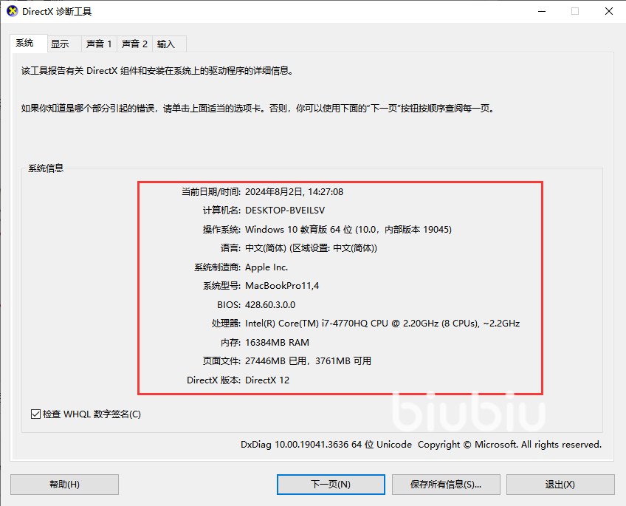Close the DirectX diagnostic window
Image resolution: width=626 pixels, height=506 pixels.
click(609, 11)
